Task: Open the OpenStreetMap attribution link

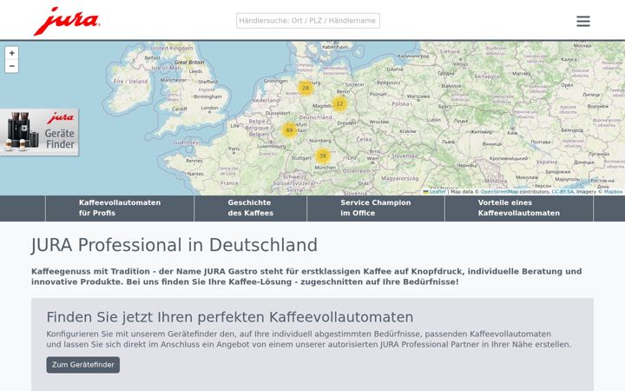Action: point(499,192)
